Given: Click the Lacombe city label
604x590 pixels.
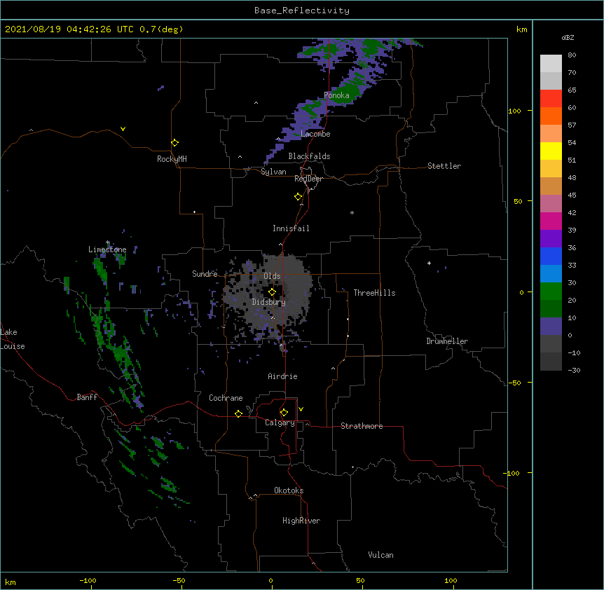Looking at the screenshot, I should click(x=315, y=134).
